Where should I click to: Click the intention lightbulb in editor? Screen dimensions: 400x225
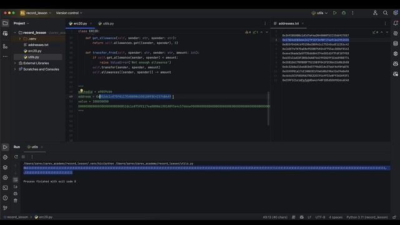pyautogui.click(x=81, y=91)
